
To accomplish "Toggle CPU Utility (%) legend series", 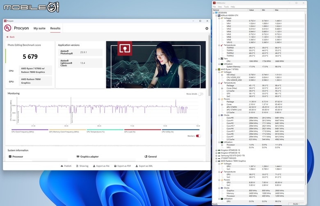I will [x=181, y=131].
